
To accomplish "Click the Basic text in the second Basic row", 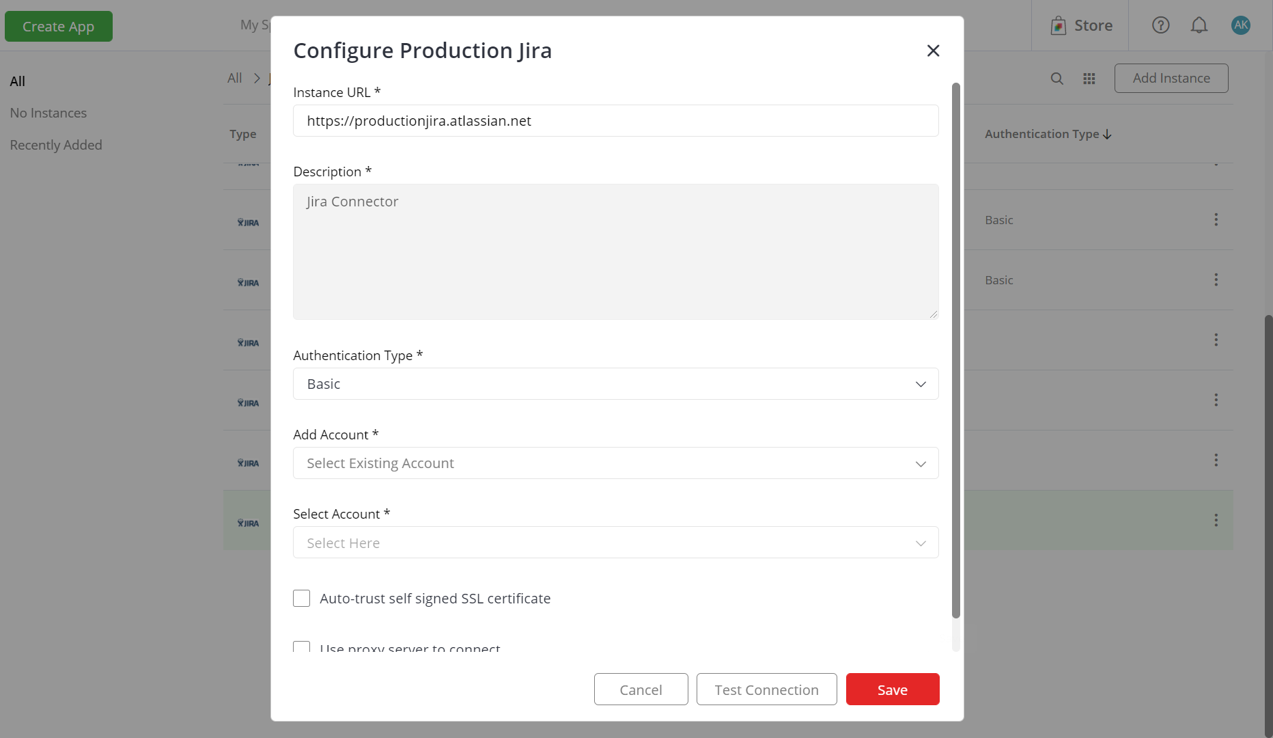I will (999, 280).
